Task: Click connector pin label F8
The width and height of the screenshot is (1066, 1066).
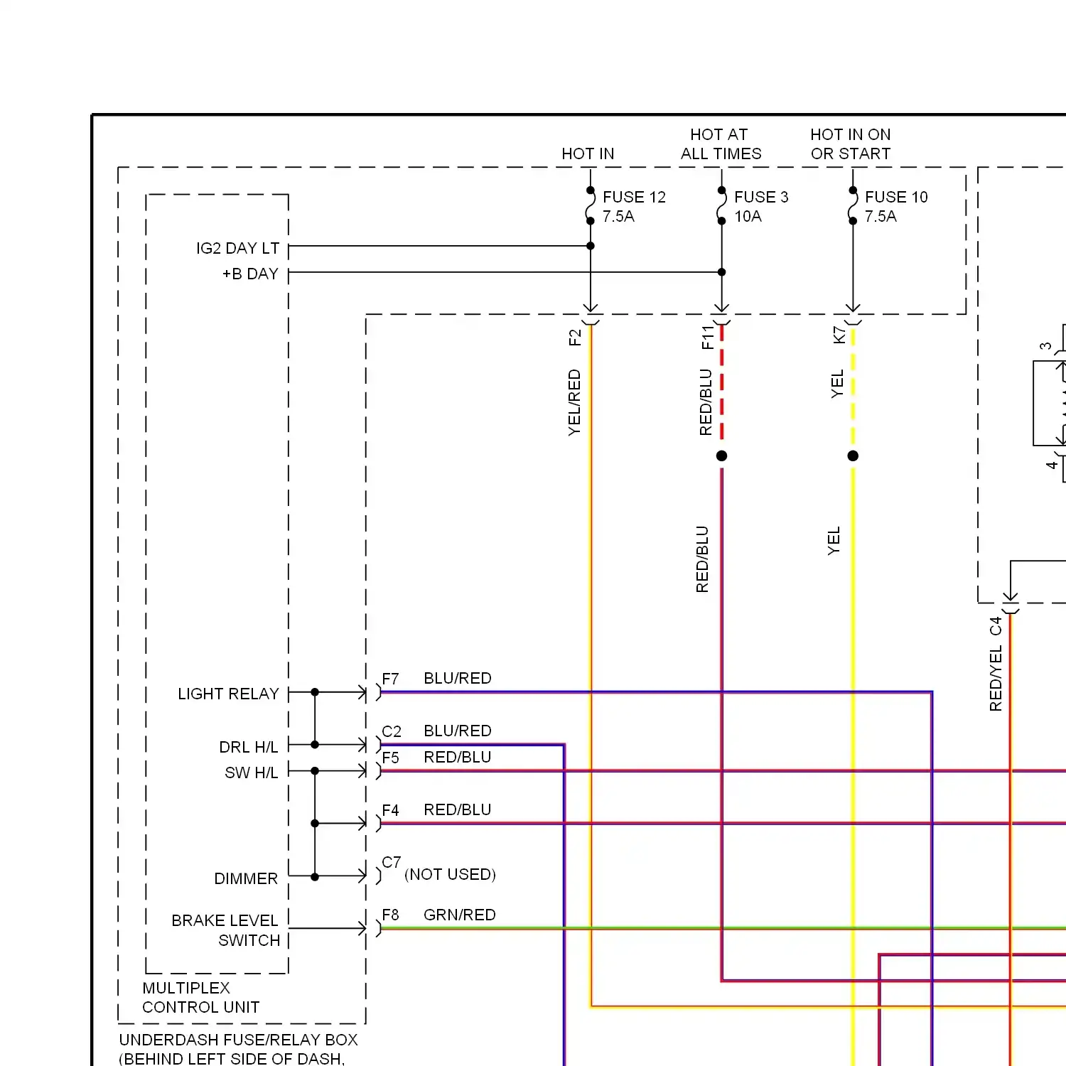Action: click(x=390, y=915)
